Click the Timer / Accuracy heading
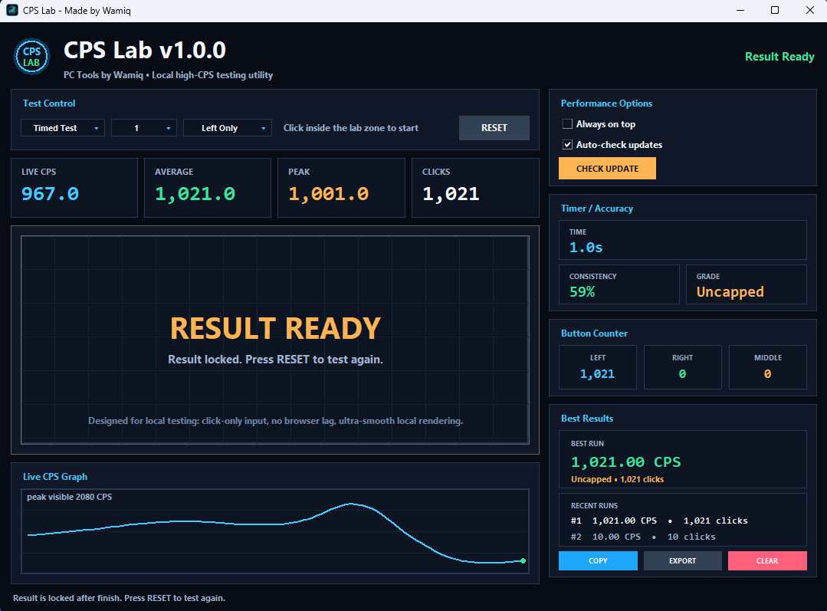The height and width of the screenshot is (611, 827). tap(597, 209)
